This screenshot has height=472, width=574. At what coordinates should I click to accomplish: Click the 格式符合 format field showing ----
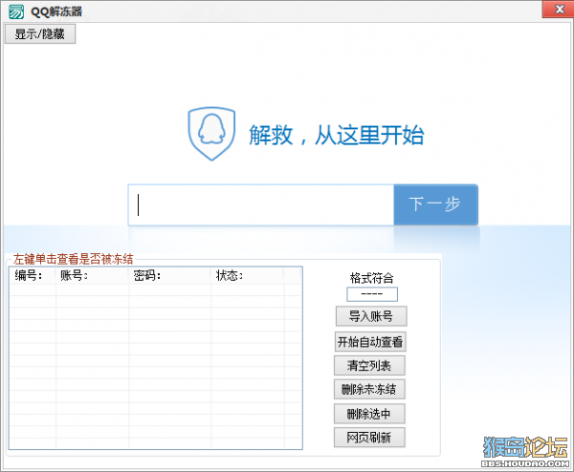point(372,294)
